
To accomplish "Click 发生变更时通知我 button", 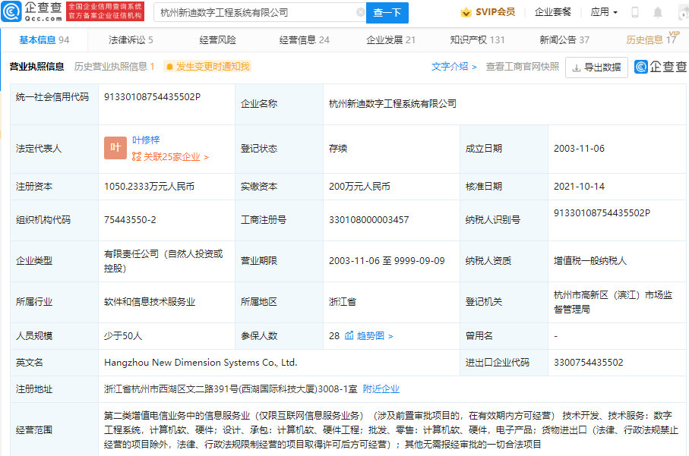I will coord(207,67).
